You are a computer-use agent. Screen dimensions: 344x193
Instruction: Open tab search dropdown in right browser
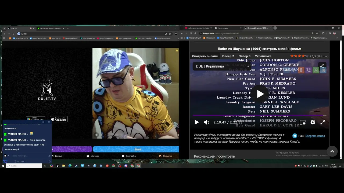point(182,28)
